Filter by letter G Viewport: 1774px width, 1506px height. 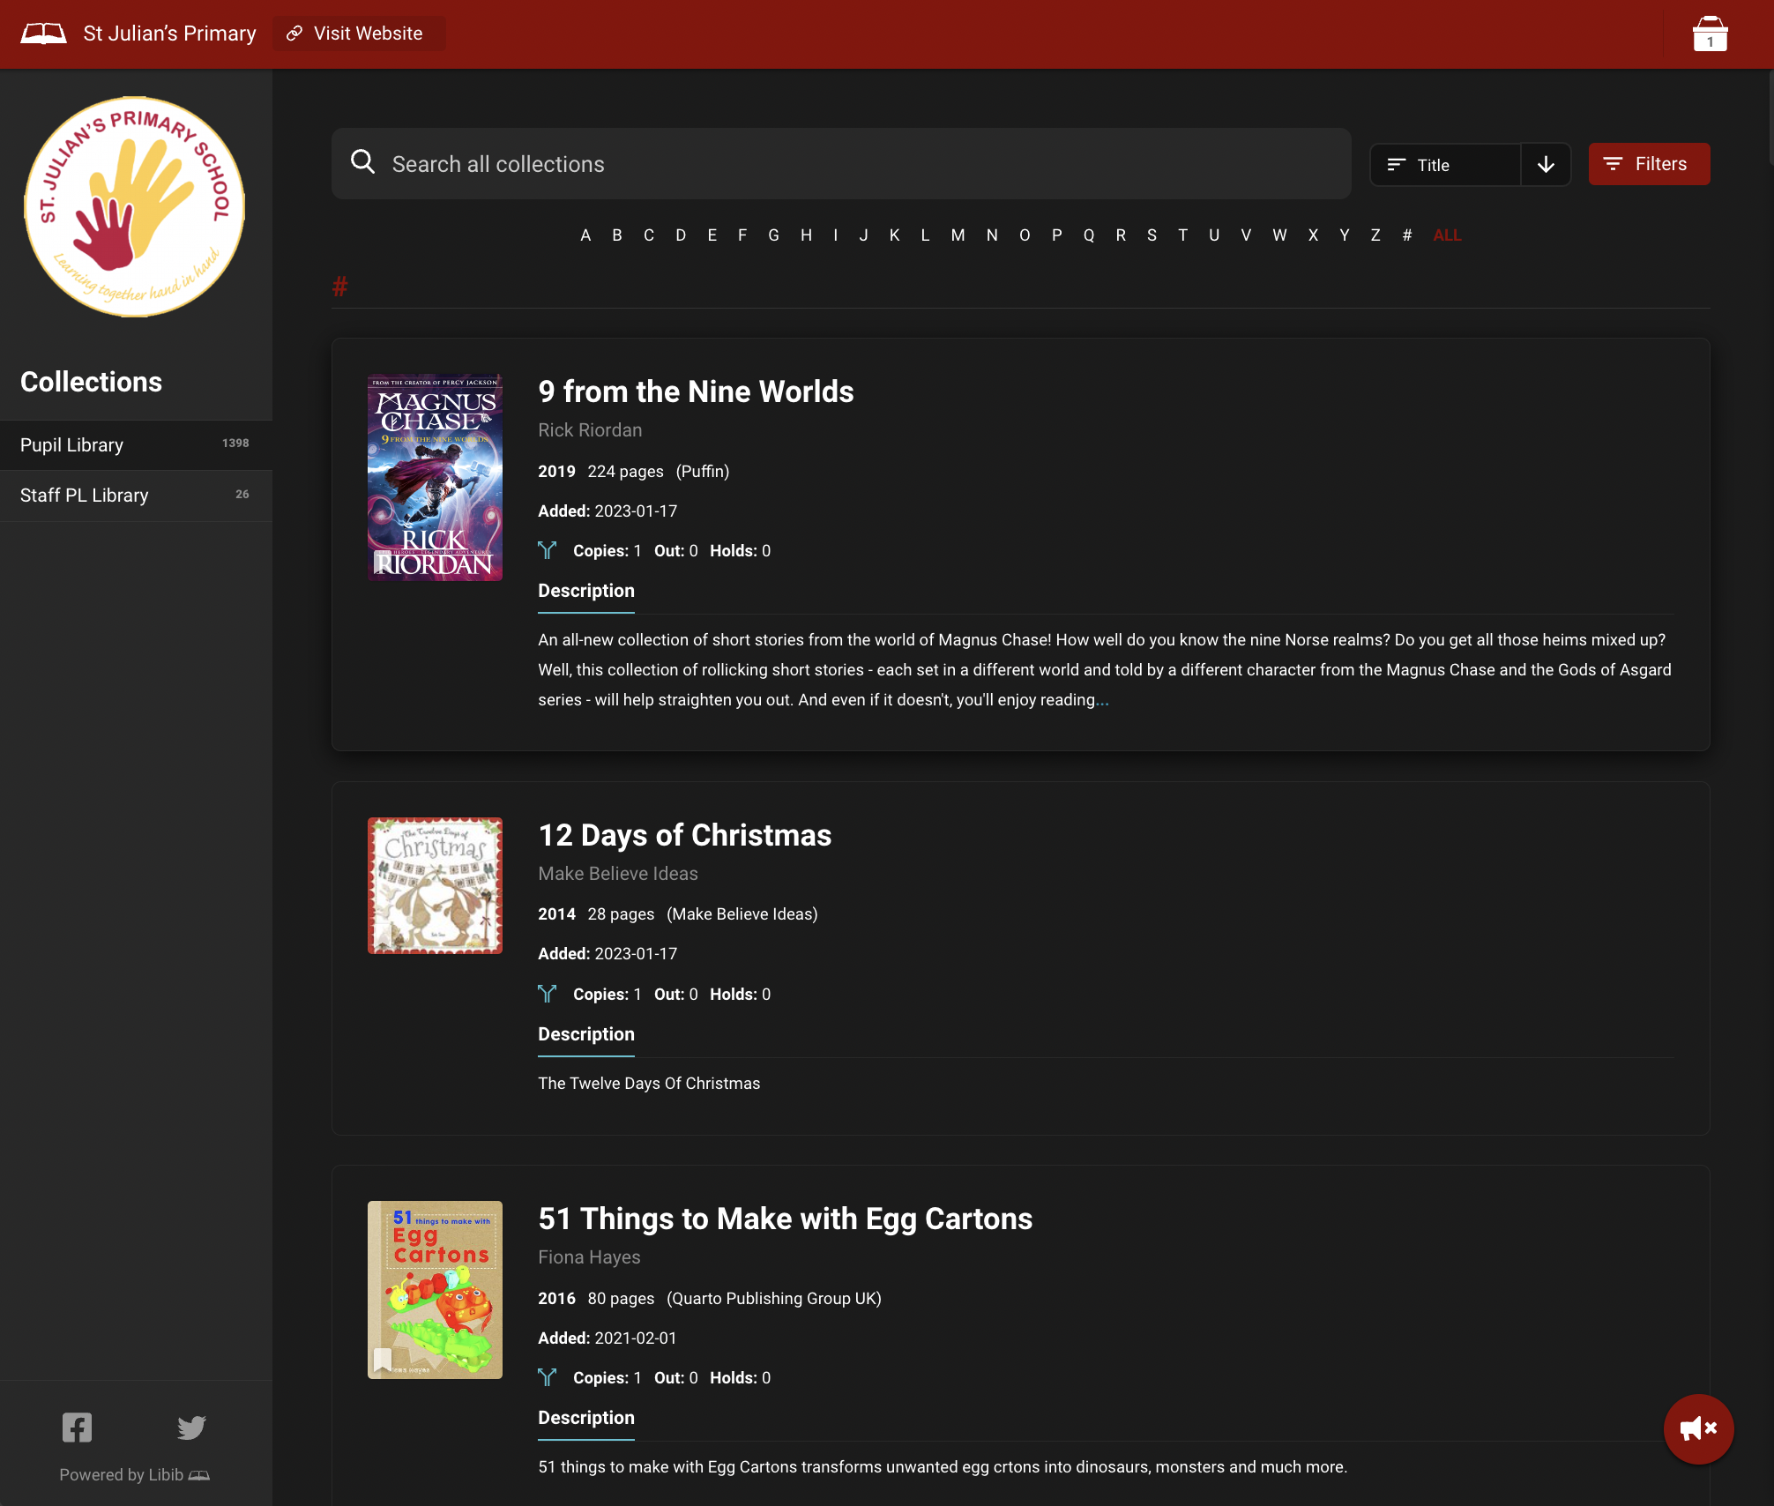pyautogui.click(x=773, y=235)
